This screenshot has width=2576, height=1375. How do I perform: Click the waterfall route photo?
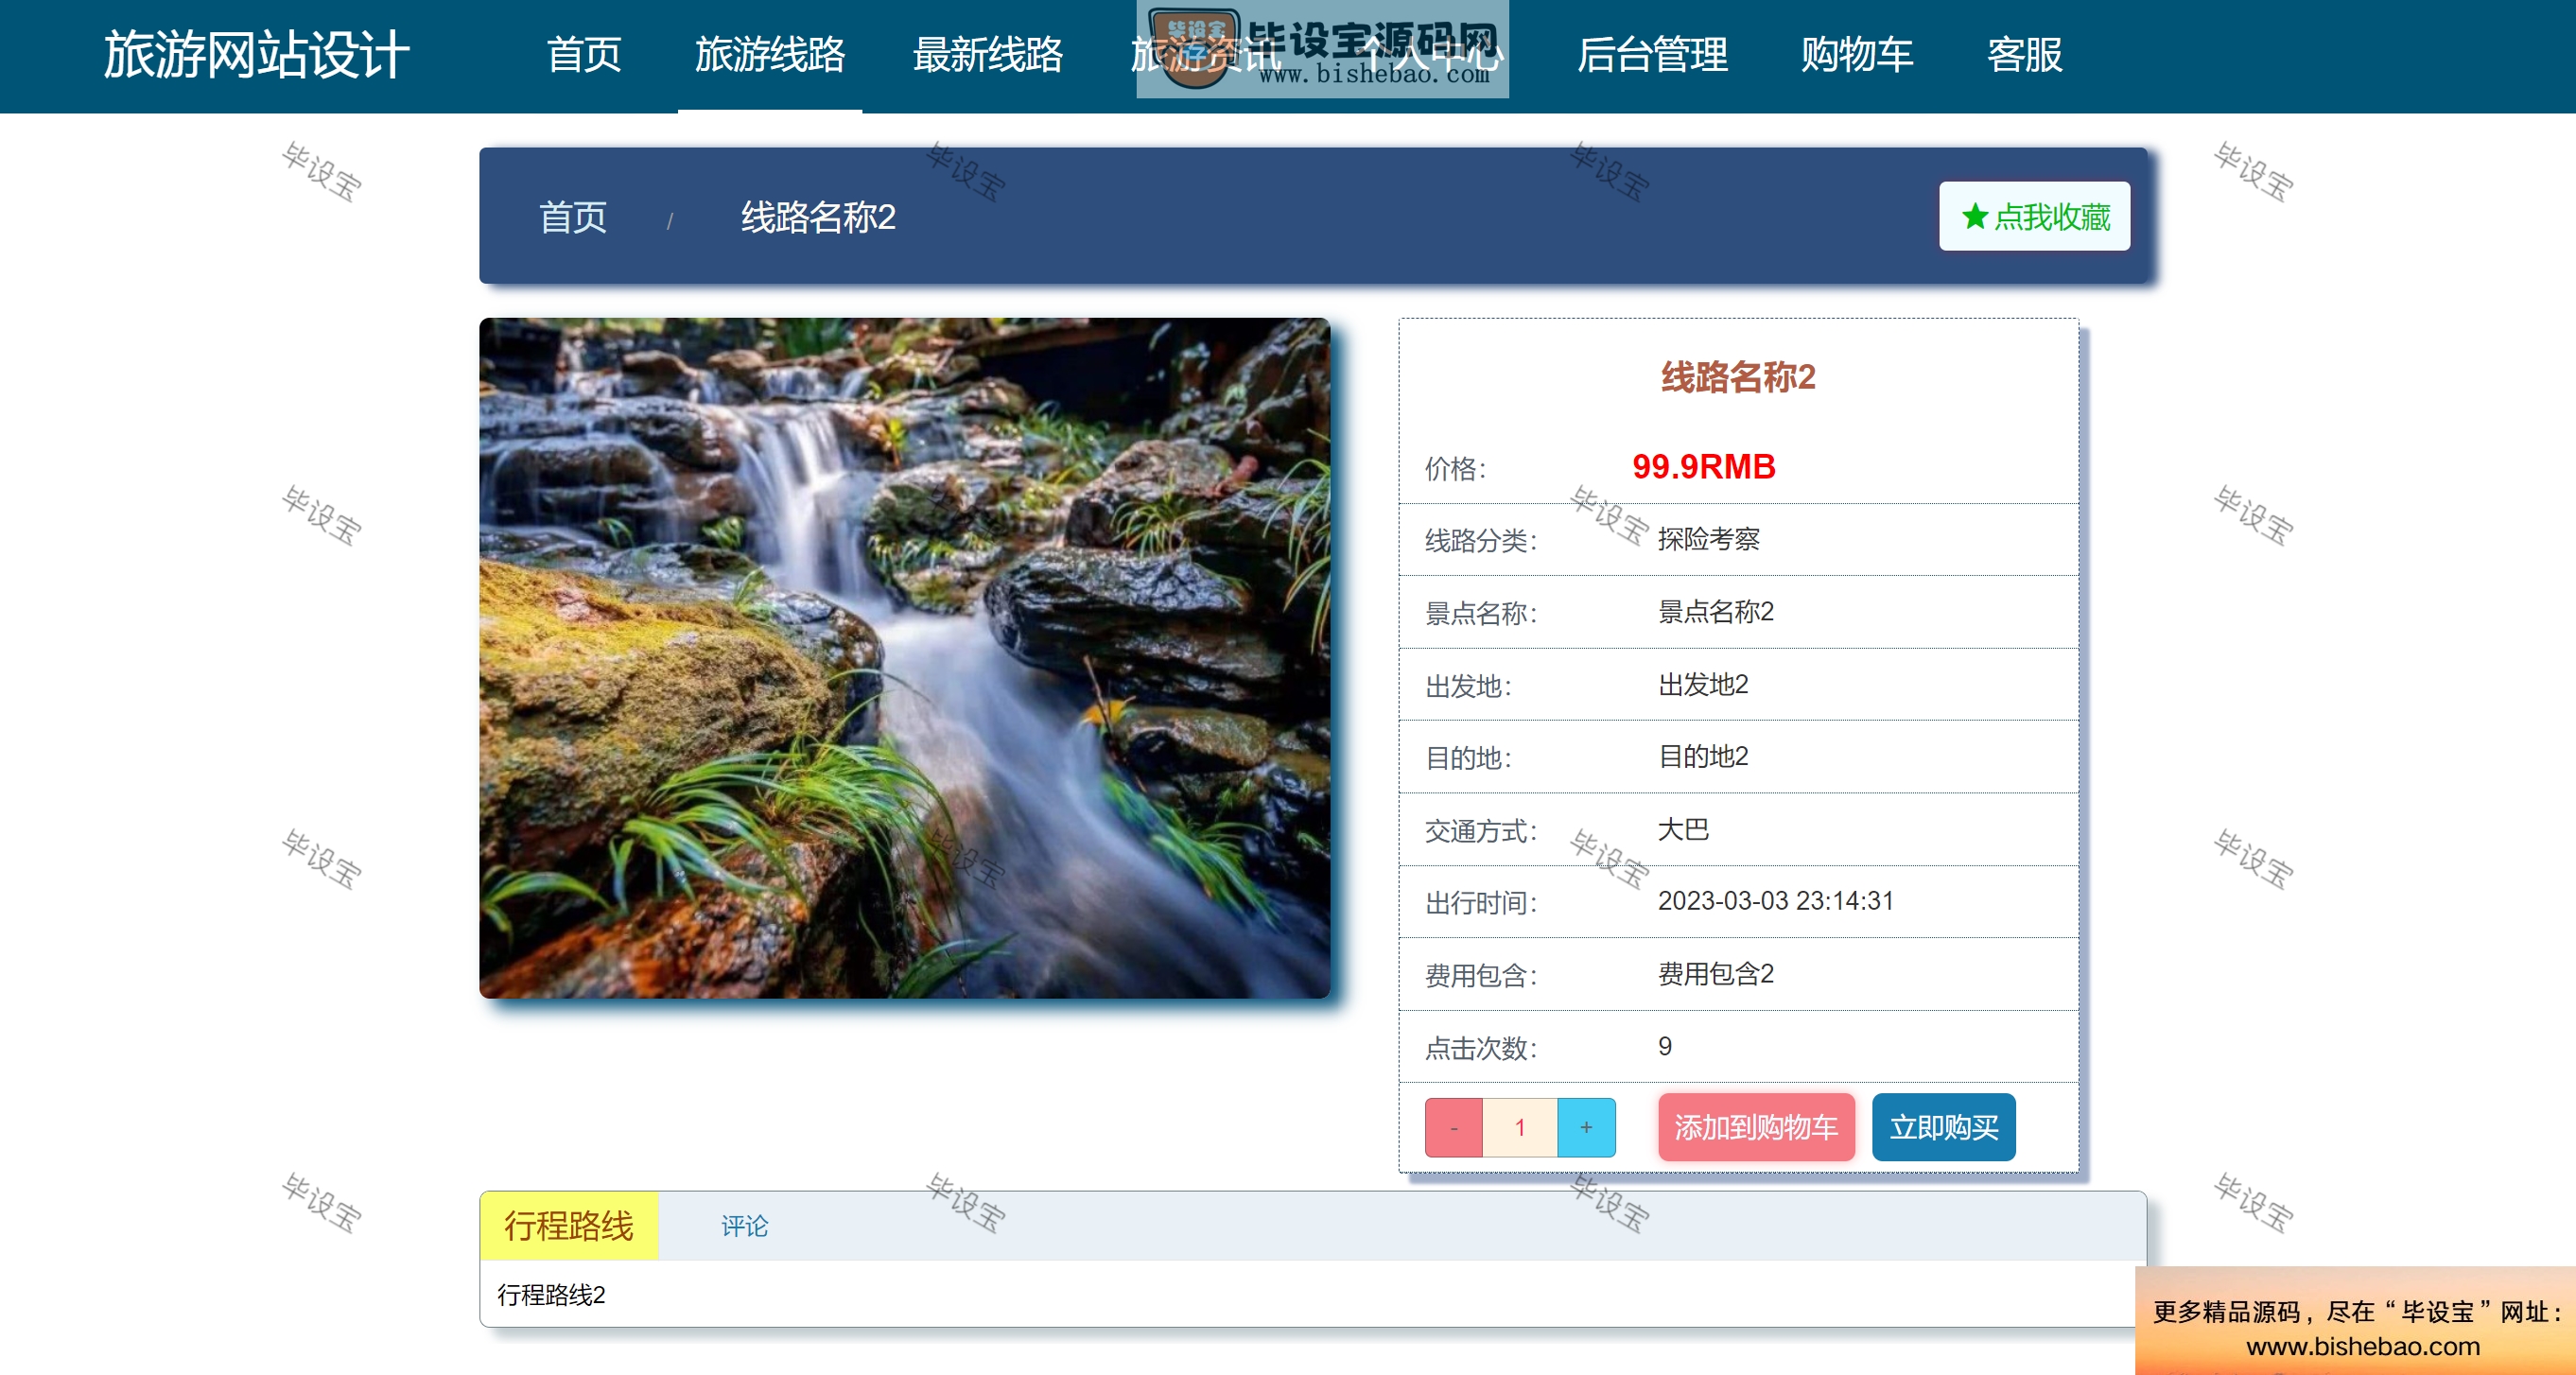tap(904, 657)
